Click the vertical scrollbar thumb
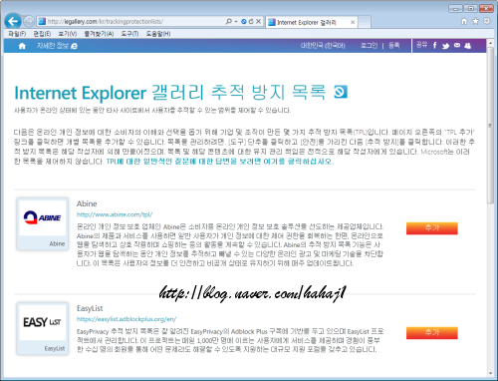This screenshot has width=498, height=381. click(x=490, y=126)
